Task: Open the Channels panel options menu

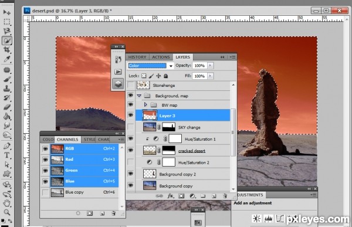Action: tap(121, 140)
